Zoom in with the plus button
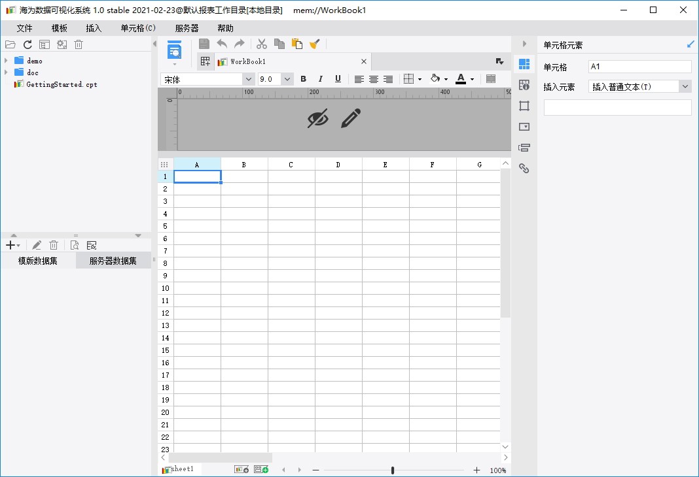Image resolution: width=699 pixels, height=477 pixels. [476, 470]
